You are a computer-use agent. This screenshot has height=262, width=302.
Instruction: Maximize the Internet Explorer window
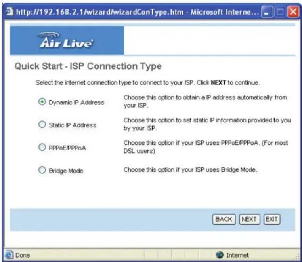click(280, 12)
